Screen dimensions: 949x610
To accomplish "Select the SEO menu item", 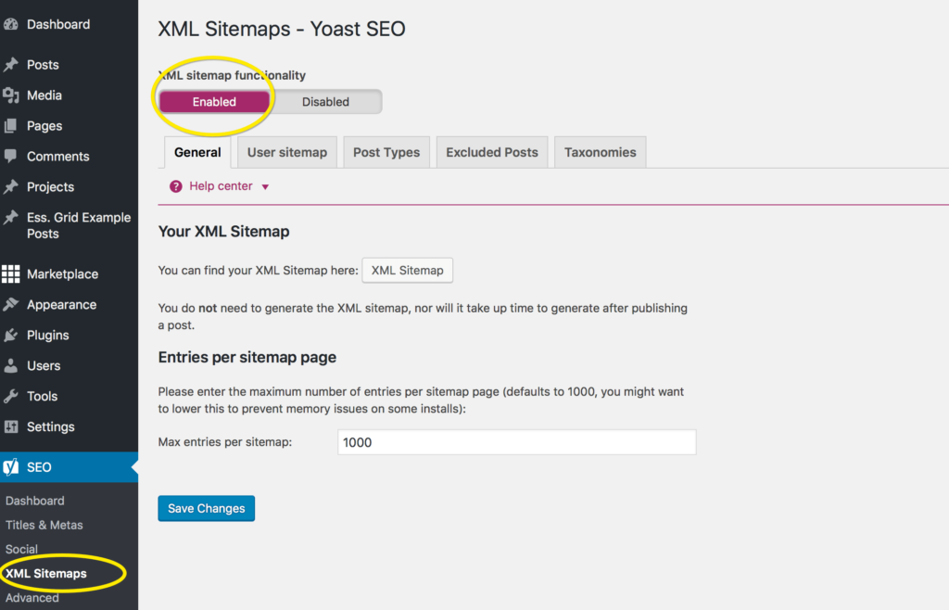I will click(x=69, y=467).
